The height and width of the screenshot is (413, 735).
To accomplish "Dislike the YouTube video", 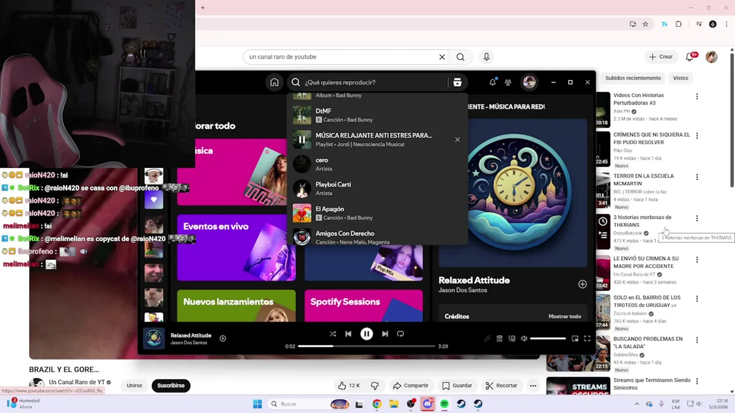I will pyautogui.click(x=374, y=385).
